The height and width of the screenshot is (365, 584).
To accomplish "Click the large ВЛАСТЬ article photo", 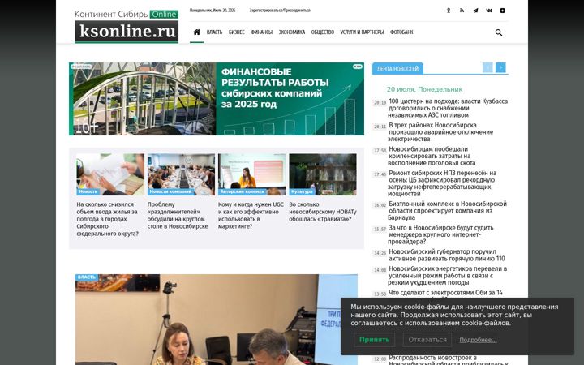I will (x=217, y=320).
